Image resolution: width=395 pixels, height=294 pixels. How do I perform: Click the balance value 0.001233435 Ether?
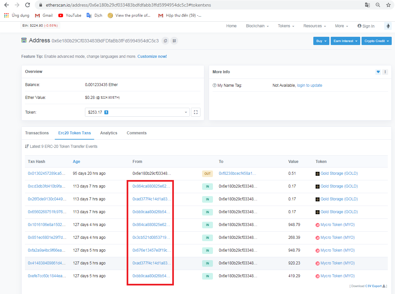pyautogui.click(x=101, y=85)
